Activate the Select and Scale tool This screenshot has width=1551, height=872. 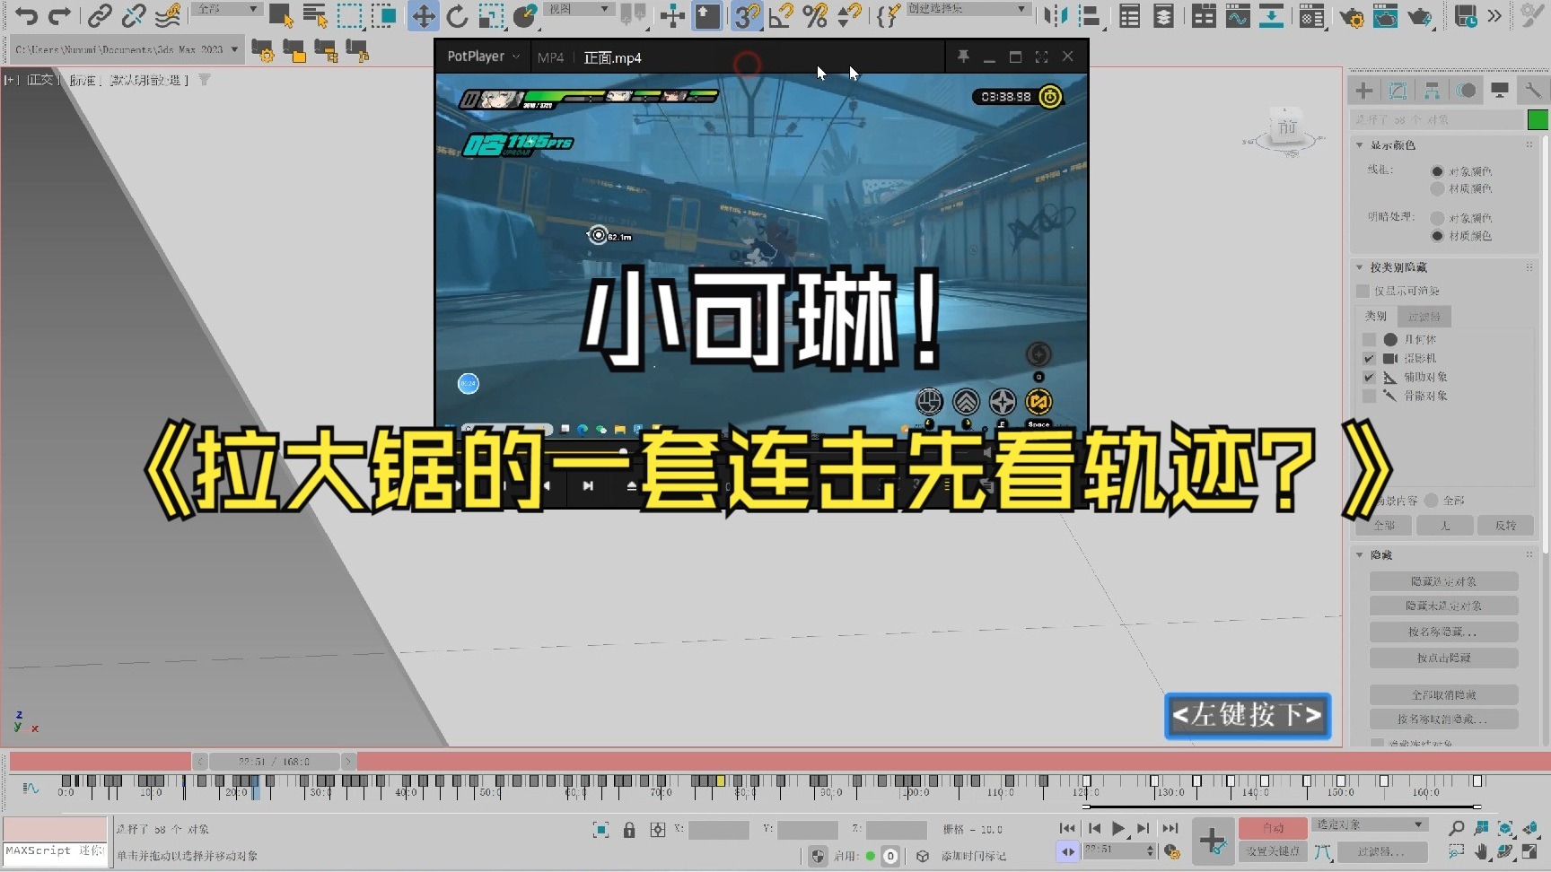click(x=491, y=15)
